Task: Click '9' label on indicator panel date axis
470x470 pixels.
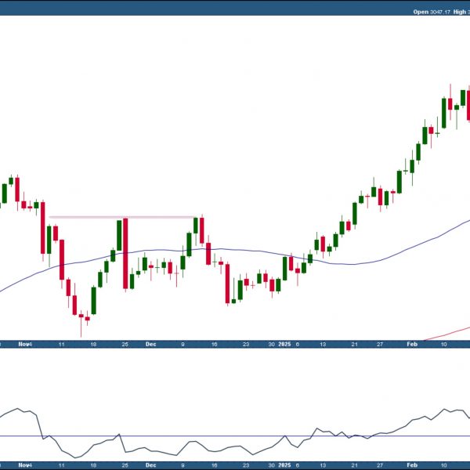Action: [183, 465]
